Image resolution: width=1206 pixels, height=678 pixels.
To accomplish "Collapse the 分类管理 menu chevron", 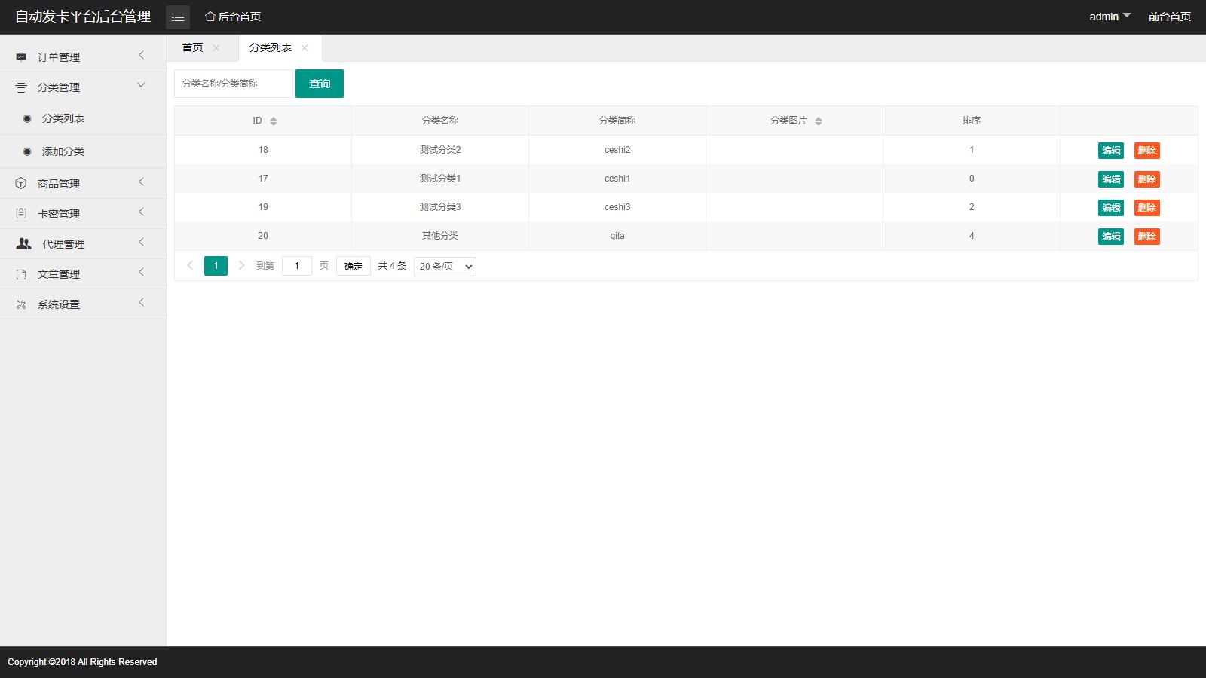I will pos(141,86).
